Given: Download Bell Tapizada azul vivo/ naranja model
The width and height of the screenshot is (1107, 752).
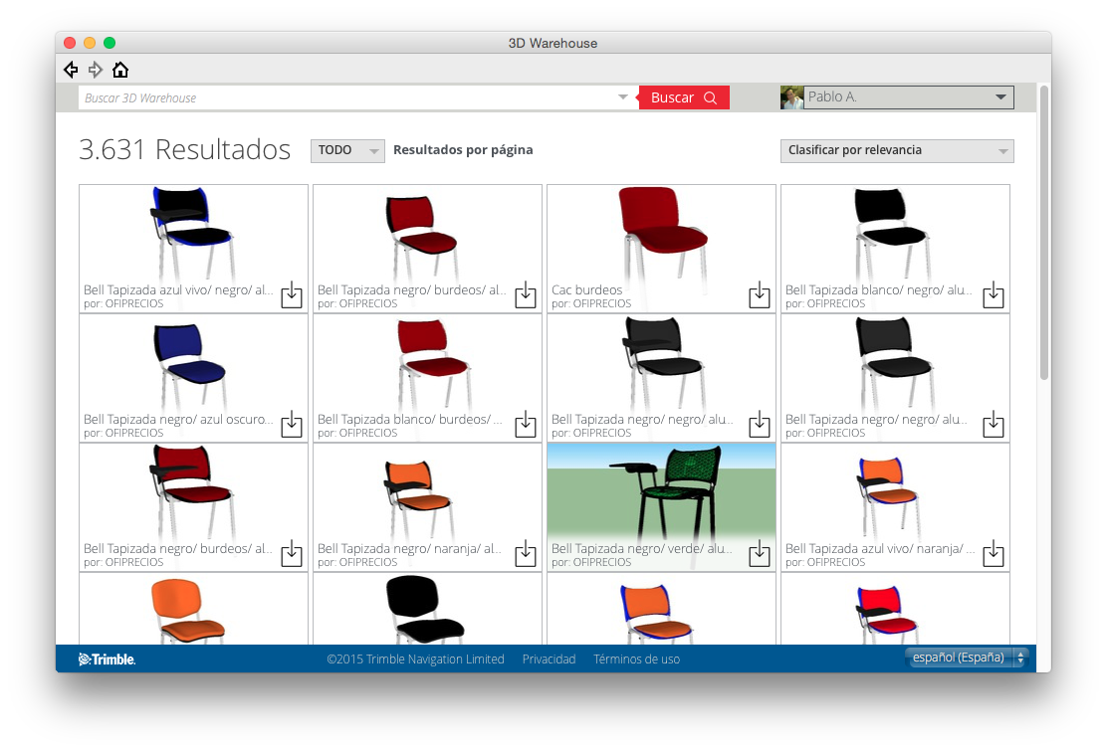Looking at the screenshot, I should point(994,553).
